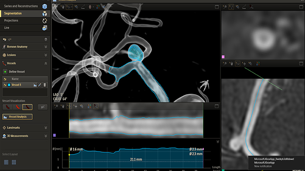Select the line measurement tool in the cross-section view toolbar
305x171 pixels.
244,7
